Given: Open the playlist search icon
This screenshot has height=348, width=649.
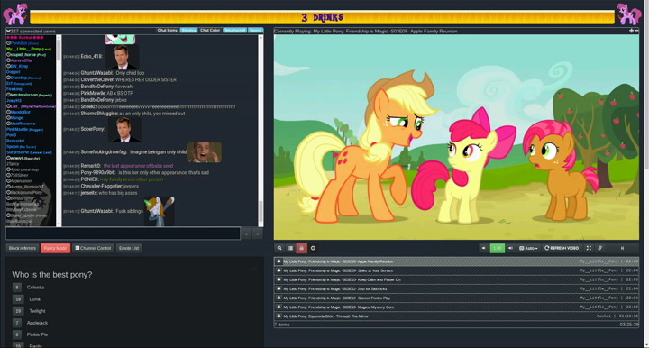Looking at the screenshot, I should 279,248.
